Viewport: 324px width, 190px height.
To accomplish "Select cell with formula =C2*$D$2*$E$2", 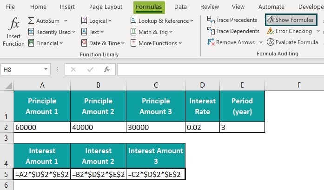I will pyautogui.click(x=156, y=174).
